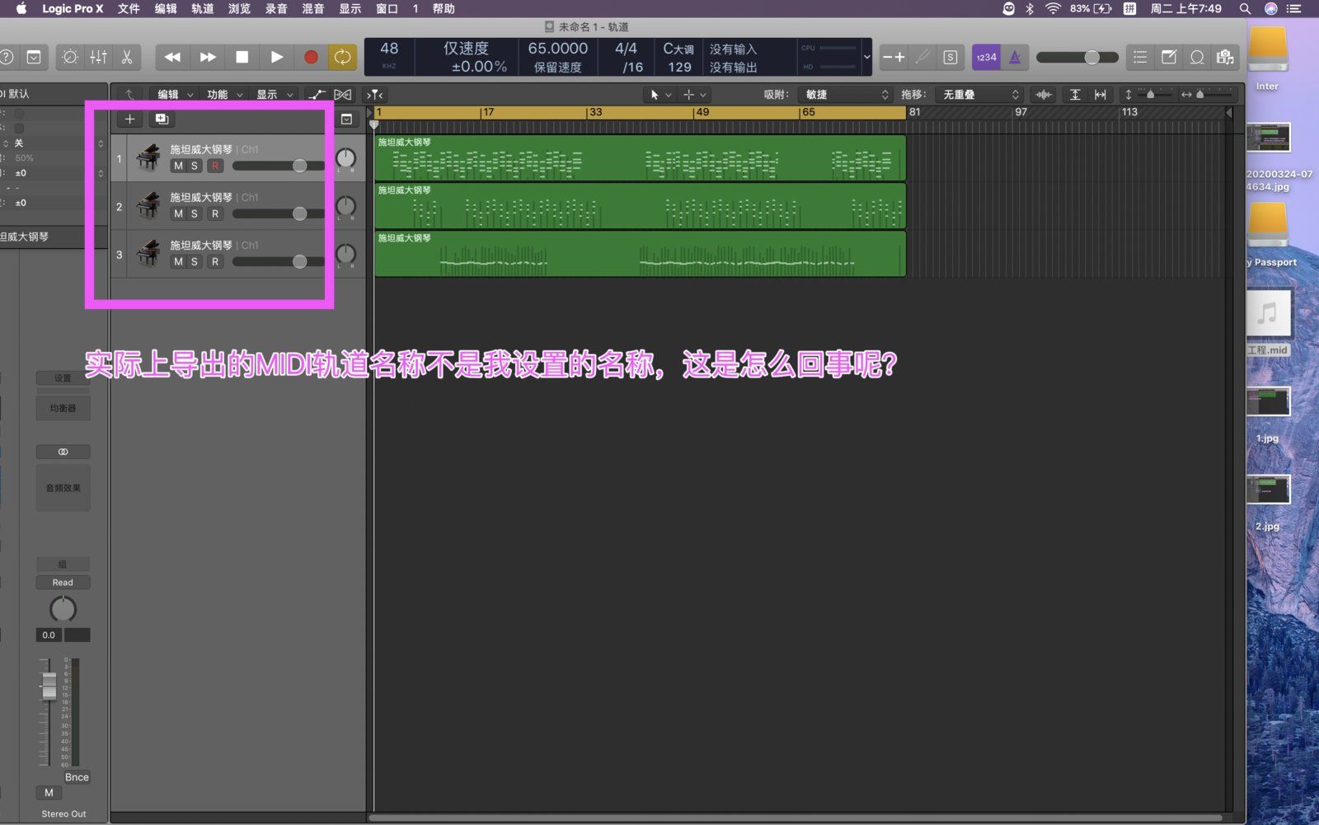Toggle Horizontal Auto Zoom button
Viewport: 1319px width, 825px height.
(x=1101, y=95)
